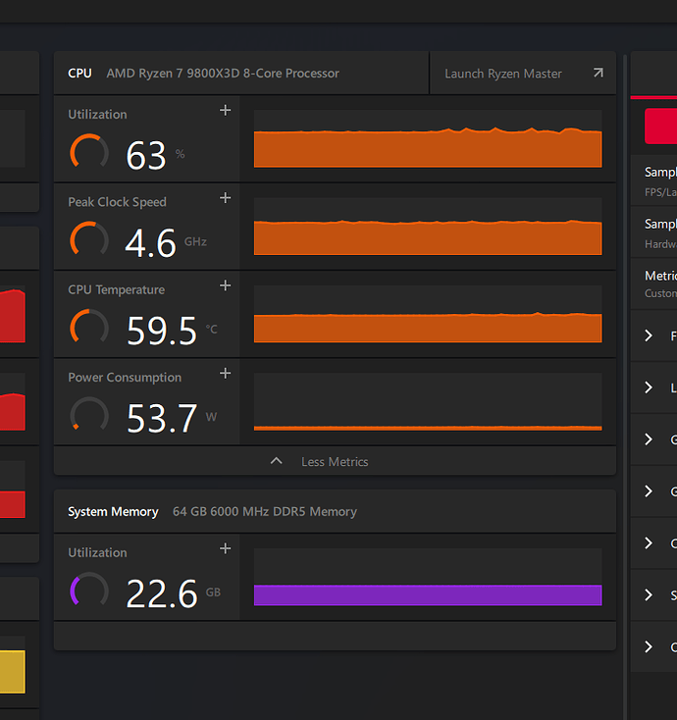This screenshot has height=720, width=677.
Task: Click the plus icon for System Memory Utilization
Action: pos(225,548)
